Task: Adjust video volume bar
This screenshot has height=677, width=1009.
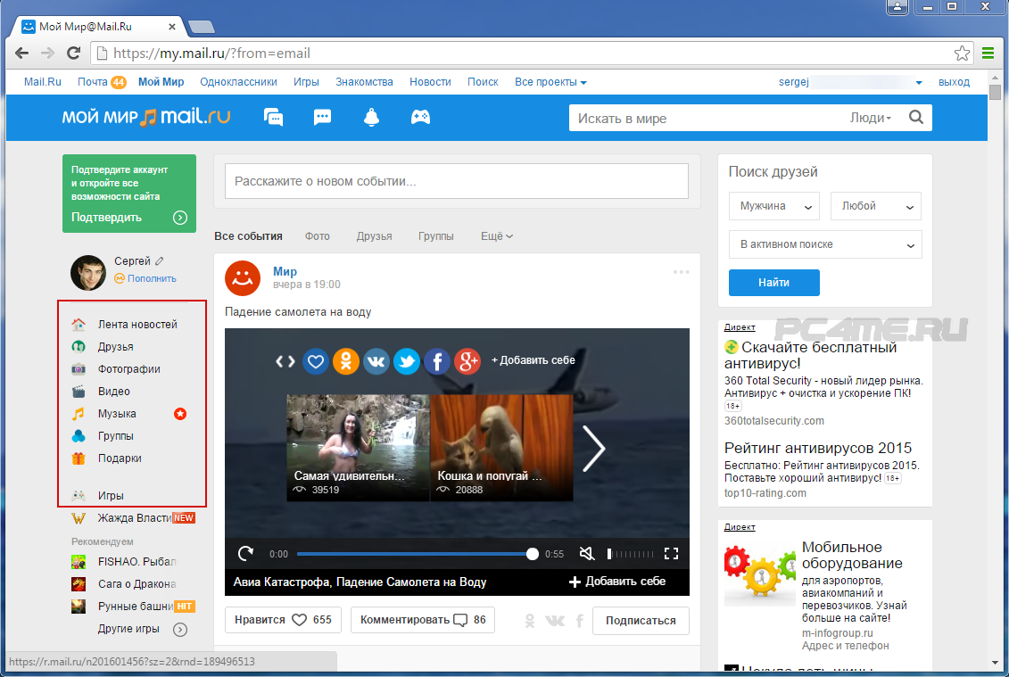Action: click(631, 553)
